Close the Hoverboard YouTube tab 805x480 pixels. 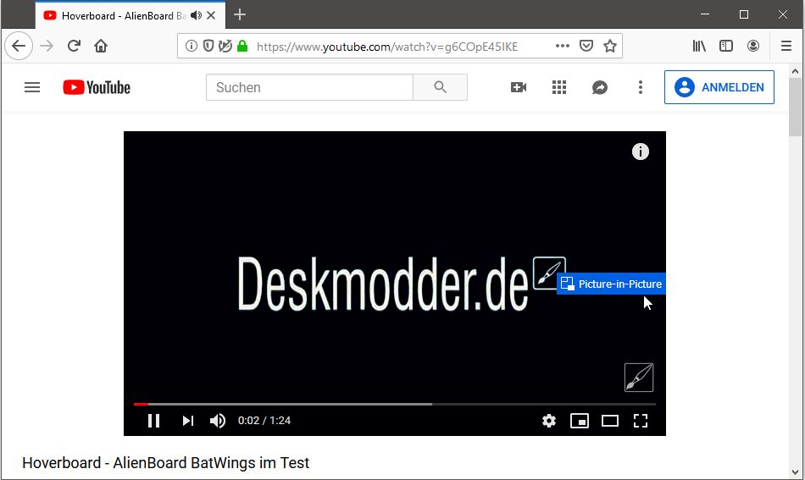point(211,15)
